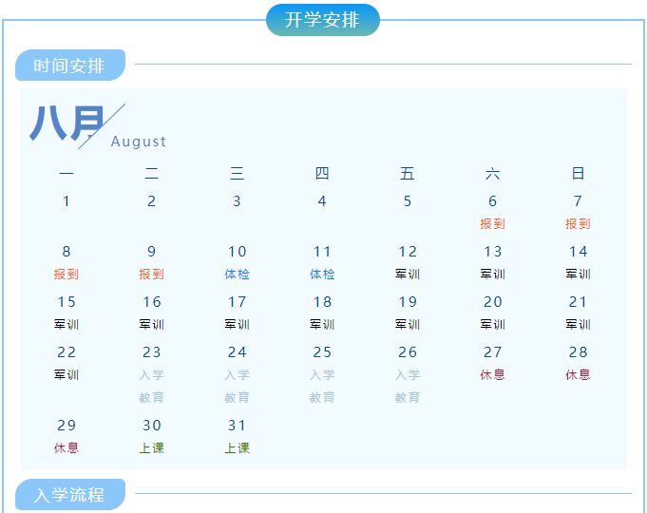
Task: Click the 军训 label under date 13
Action: click(x=493, y=274)
